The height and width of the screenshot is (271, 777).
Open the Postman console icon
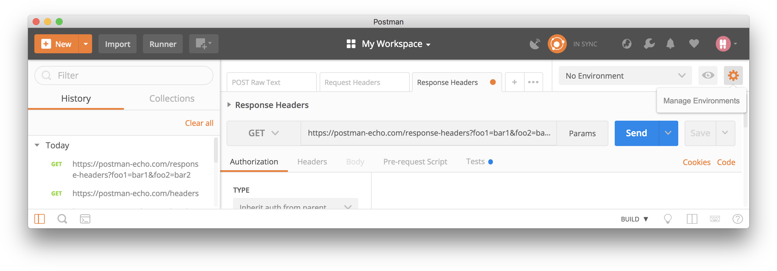[85, 219]
